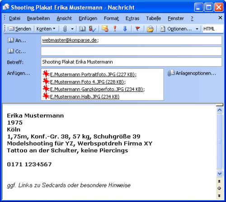Click the vertical scrollbar down arrow
The image size is (226, 202).
pos(220,173)
